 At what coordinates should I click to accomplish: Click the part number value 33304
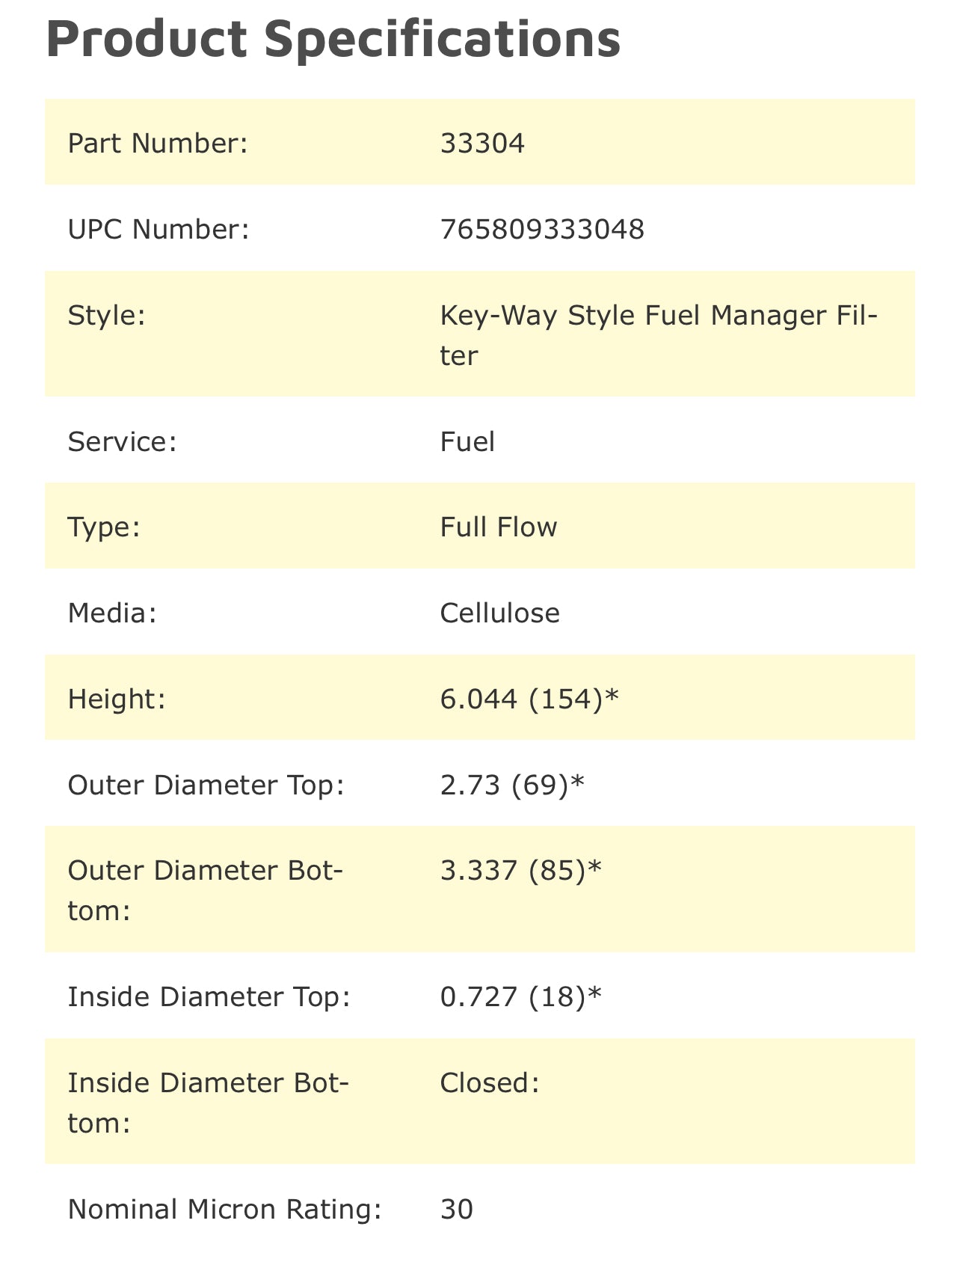pyautogui.click(x=482, y=143)
